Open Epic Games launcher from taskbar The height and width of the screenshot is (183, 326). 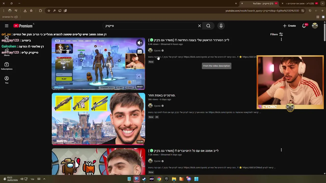coord(167,179)
